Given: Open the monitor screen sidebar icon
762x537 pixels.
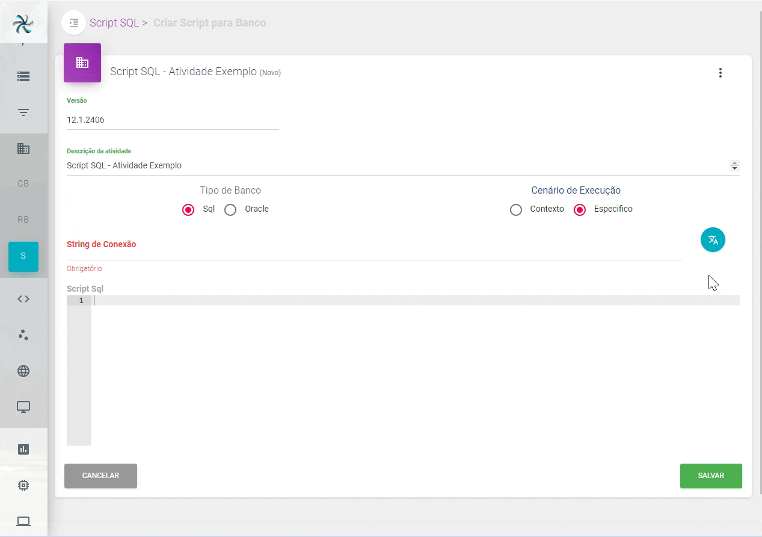Looking at the screenshot, I should (23, 407).
